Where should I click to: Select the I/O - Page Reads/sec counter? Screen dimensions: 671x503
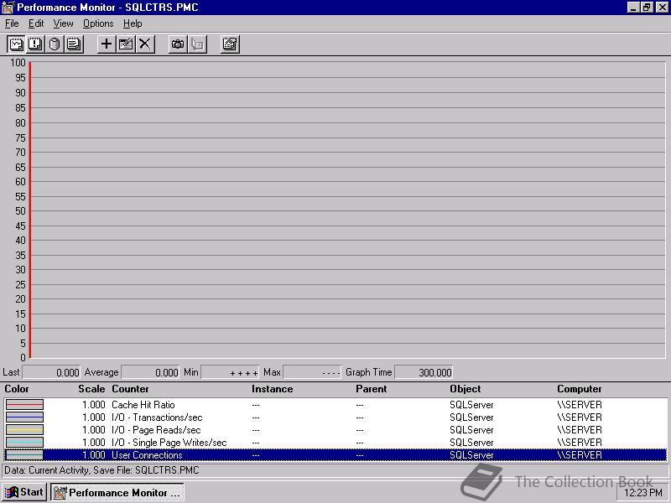point(335,429)
